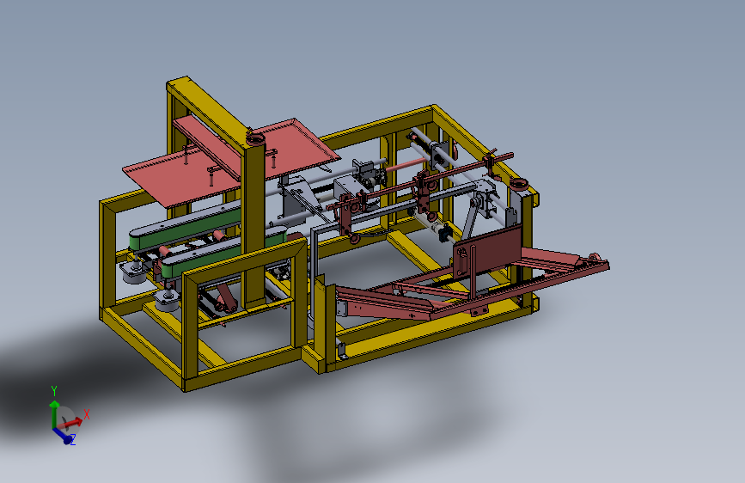Select the dark red panel with handle

[x=487, y=251]
